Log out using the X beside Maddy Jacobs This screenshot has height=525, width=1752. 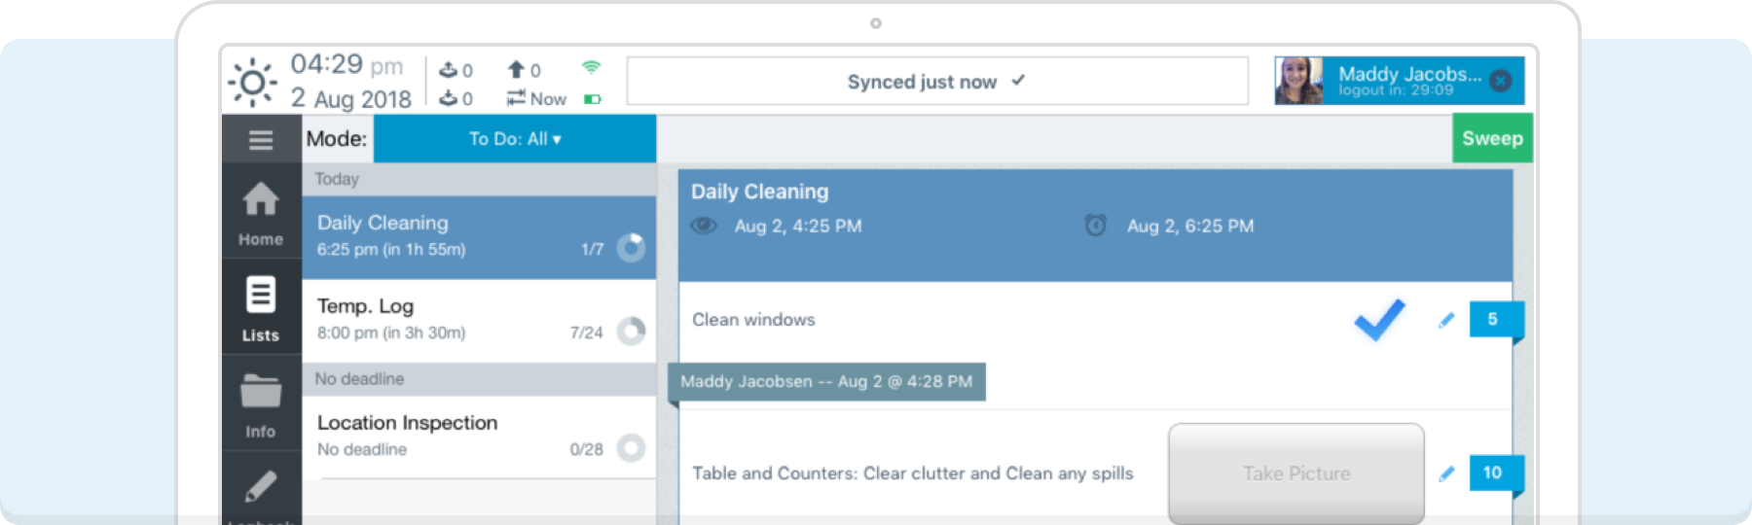tap(1501, 81)
